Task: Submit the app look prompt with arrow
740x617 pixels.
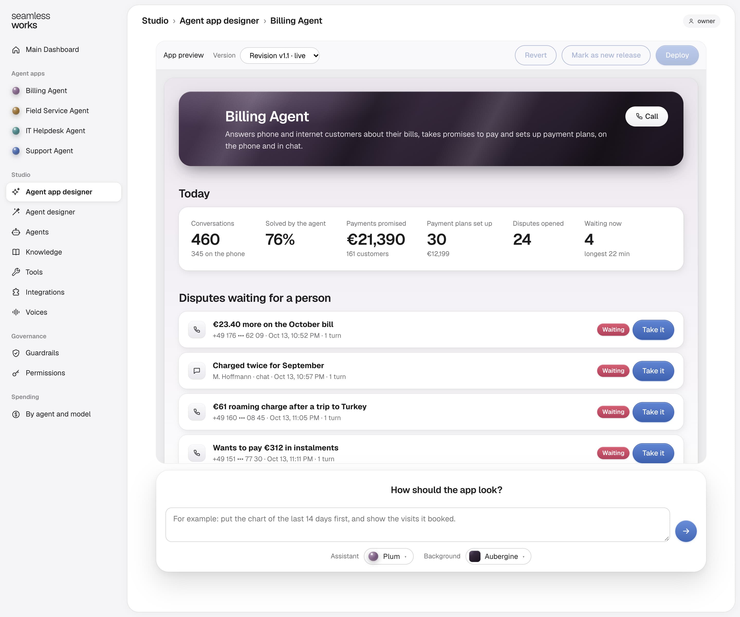Action: click(x=686, y=531)
